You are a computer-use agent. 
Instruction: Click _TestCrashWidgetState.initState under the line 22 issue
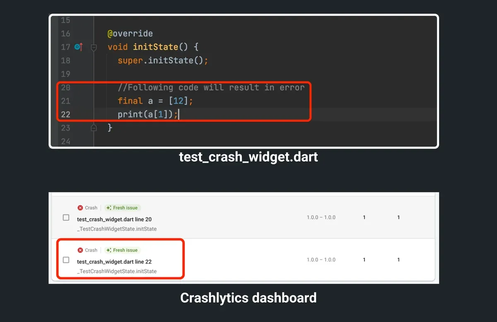(x=117, y=272)
